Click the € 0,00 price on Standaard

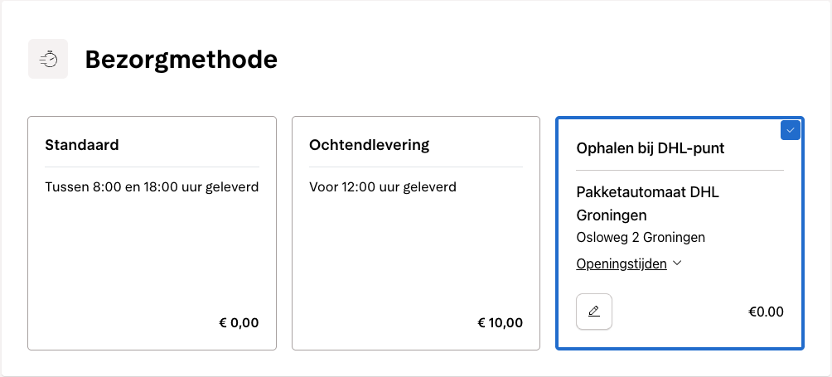click(239, 323)
